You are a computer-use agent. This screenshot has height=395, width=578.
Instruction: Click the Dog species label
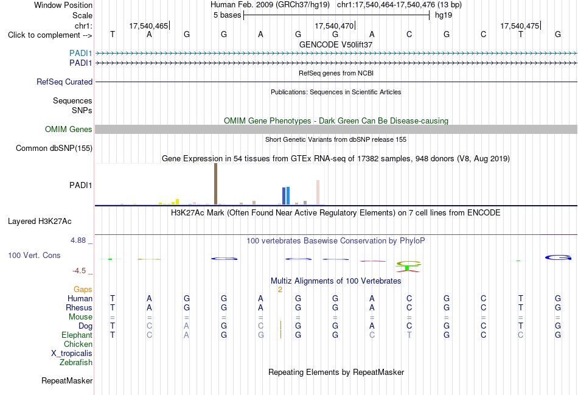pos(85,326)
